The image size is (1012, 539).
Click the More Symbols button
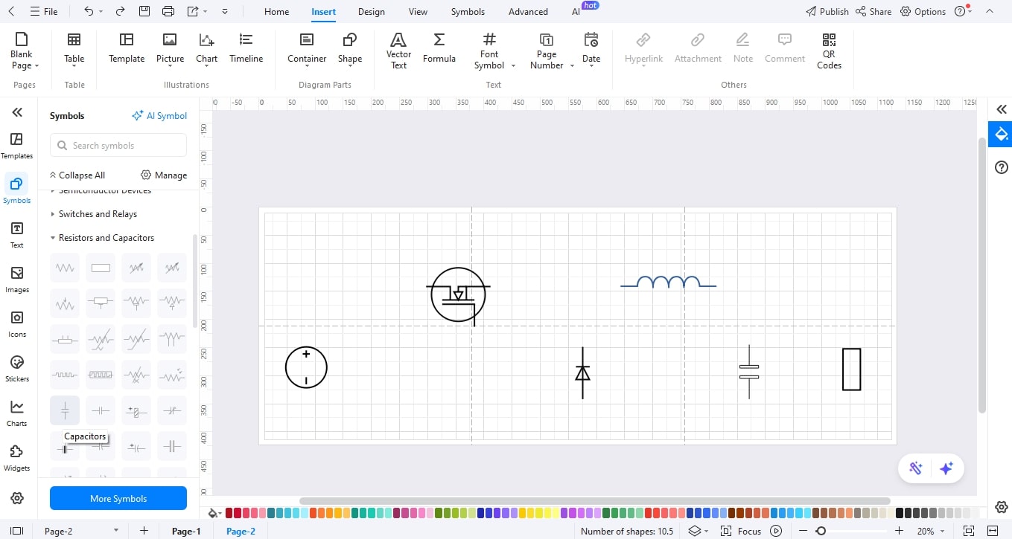(x=118, y=497)
